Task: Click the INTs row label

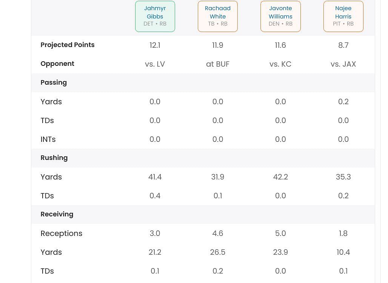Action: coord(48,139)
